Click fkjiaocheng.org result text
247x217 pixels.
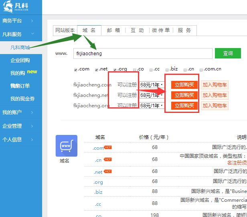(x=91, y=106)
